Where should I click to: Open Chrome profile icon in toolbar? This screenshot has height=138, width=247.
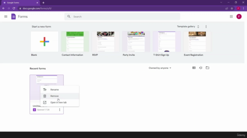(238, 8)
